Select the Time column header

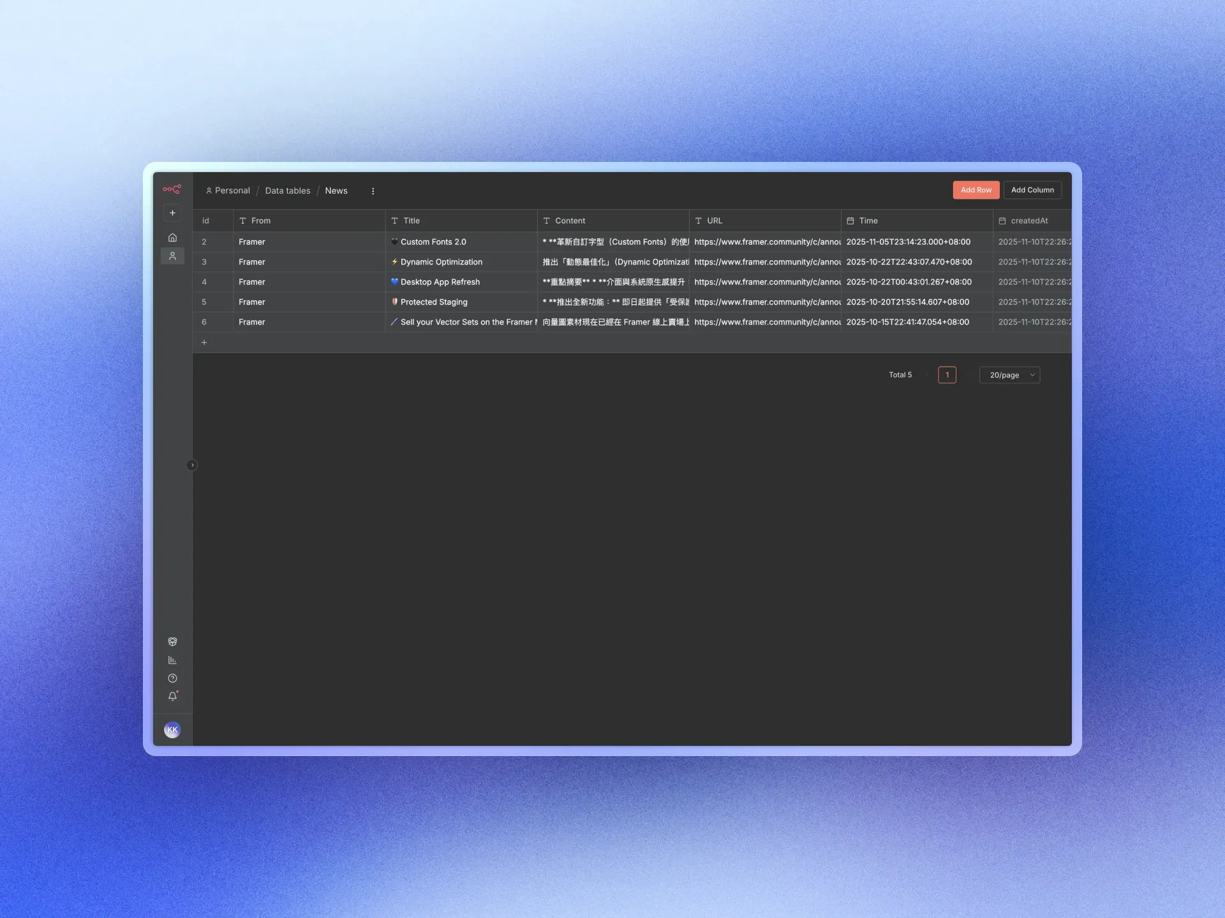(x=917, y=221)
